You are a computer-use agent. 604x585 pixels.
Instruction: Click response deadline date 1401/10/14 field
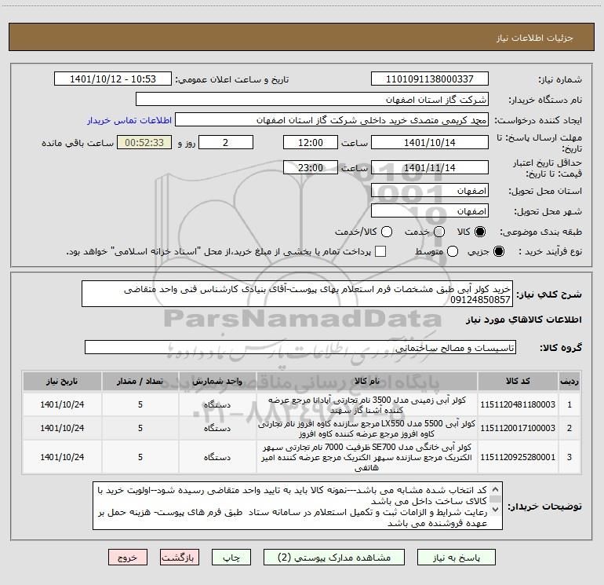pos(430,142)
